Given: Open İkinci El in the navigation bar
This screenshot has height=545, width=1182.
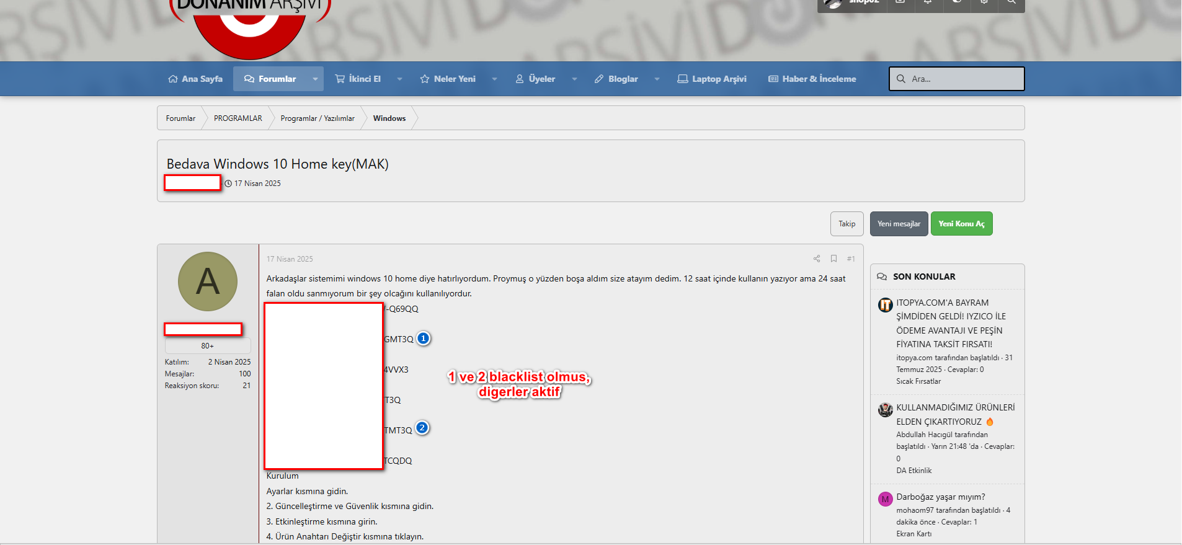Looking at the screenshot, I should (x=358, y=79).
